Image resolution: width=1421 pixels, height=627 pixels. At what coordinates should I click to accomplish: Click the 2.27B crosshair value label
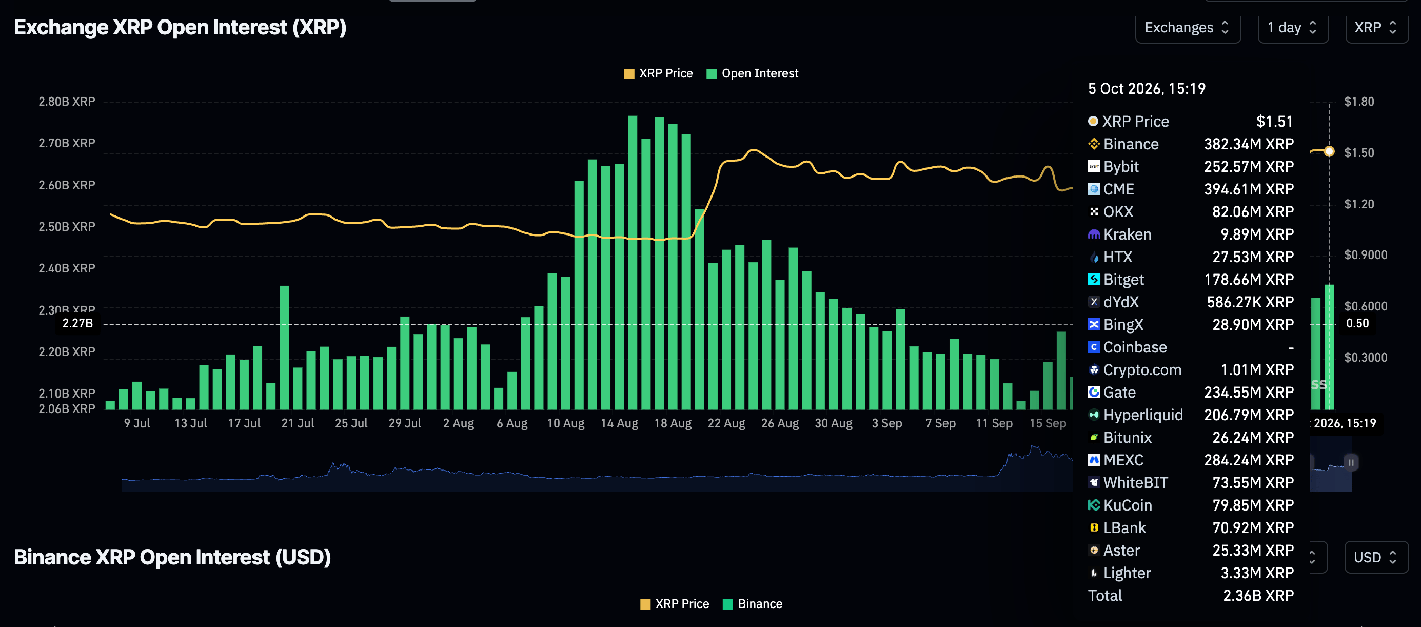(78, 323)
